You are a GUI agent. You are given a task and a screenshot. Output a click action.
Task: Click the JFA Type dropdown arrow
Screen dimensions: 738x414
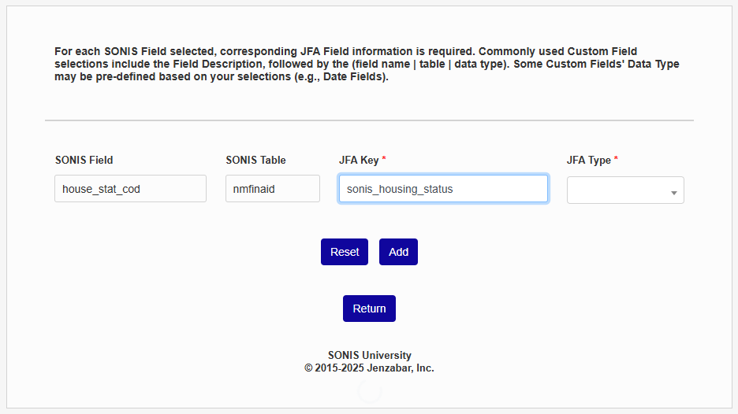point(674,193)
